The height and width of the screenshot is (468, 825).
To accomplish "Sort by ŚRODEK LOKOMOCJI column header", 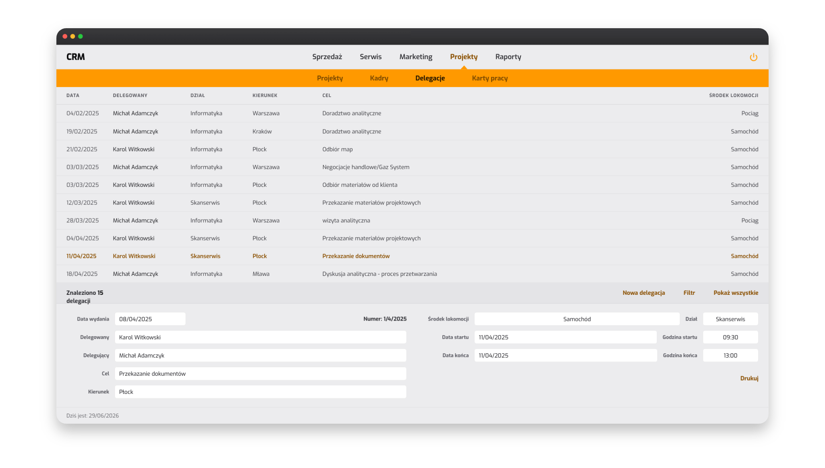I will click(x=734, y=95).
